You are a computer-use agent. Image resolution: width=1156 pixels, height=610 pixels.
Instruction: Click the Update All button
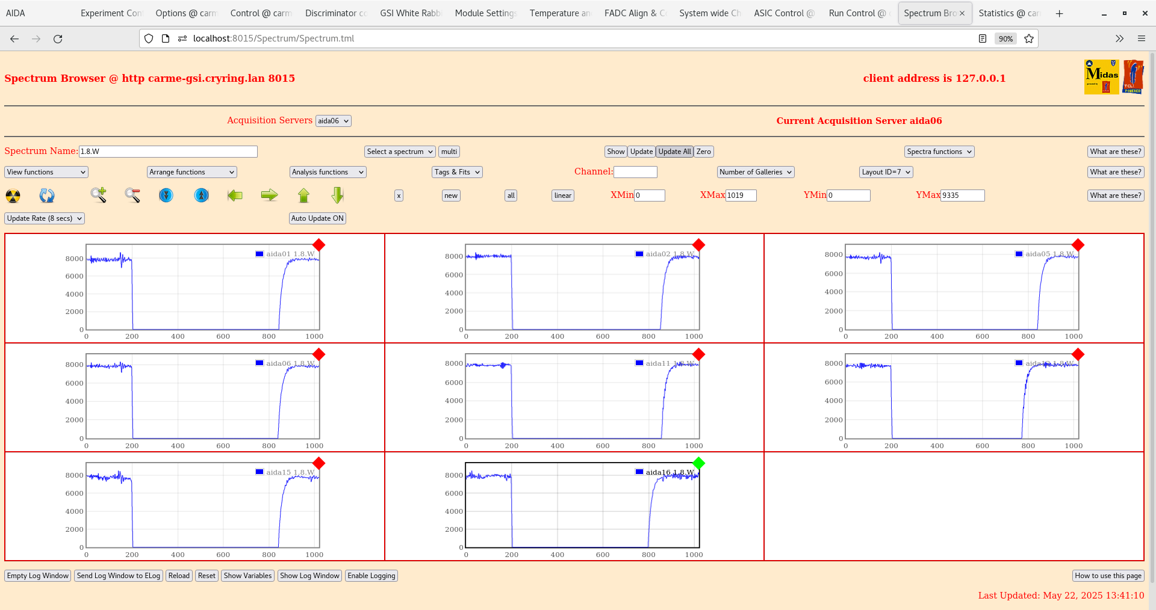pos(674,151)
